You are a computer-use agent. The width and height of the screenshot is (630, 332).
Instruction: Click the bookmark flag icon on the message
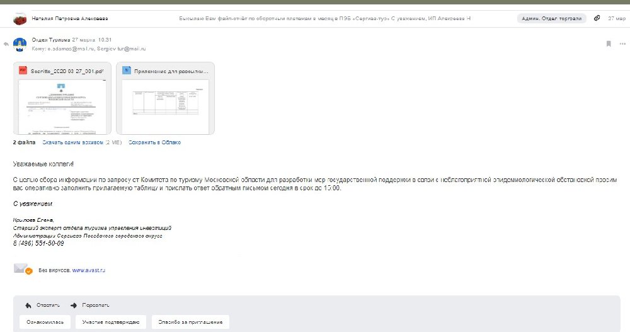click(609, 43)
